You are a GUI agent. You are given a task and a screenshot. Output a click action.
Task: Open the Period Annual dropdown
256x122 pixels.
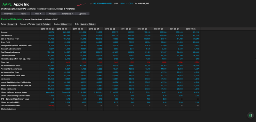[12, 24]
